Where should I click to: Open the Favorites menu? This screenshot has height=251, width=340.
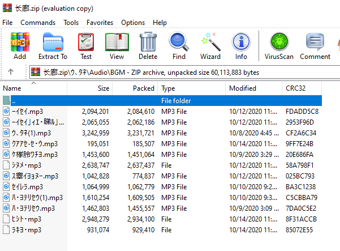[x=100, y=23]
